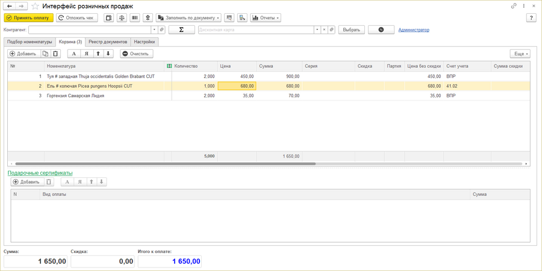Screen dimensions: 542x271
Task: Mark the document as favorite with star
Action: (x=35, y=6)
